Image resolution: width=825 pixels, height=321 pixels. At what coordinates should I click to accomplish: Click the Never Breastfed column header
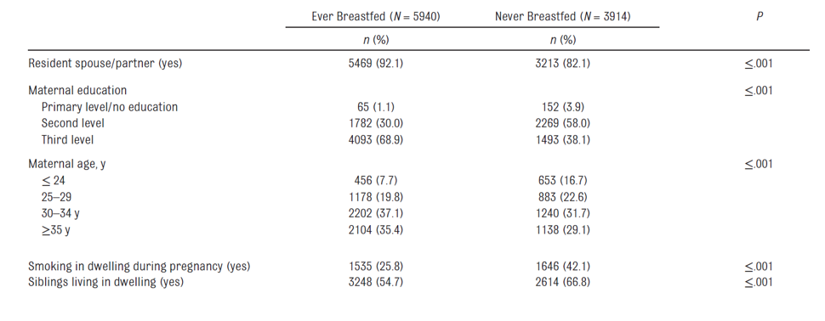tap(562, 17)
